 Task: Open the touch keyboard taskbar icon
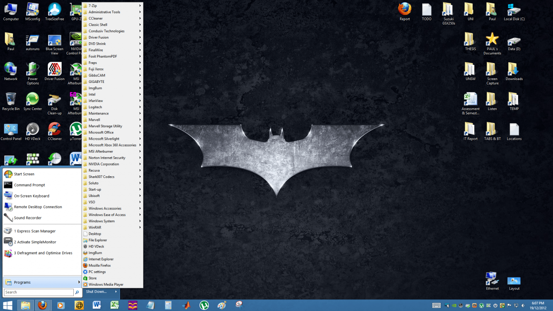coord(437,306)
